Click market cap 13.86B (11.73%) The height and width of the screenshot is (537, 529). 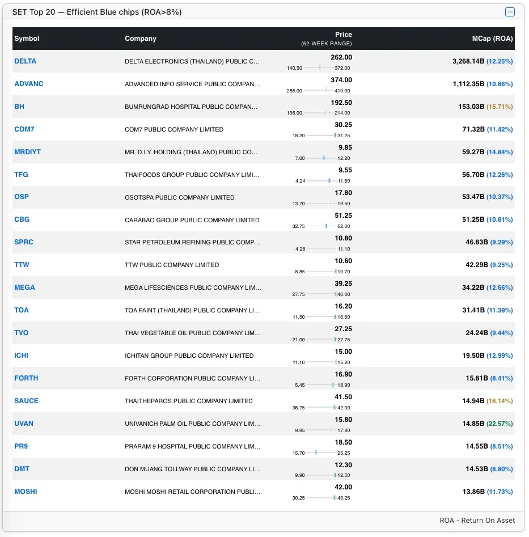(x=488, y=492)
